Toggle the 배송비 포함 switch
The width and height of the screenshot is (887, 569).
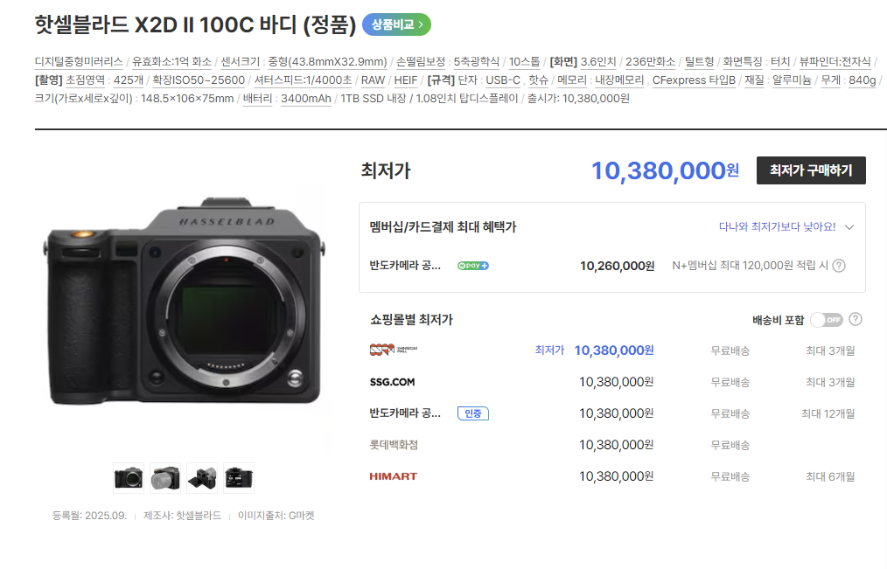(x=827, y=320)
